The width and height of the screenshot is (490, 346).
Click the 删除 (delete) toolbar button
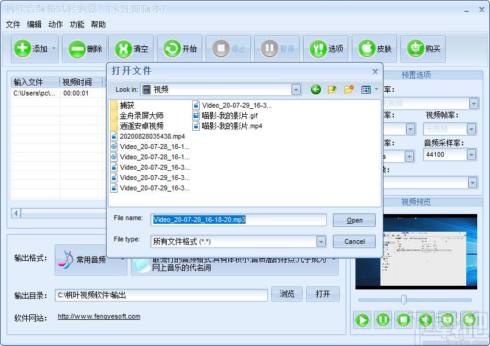pos(85,49)
